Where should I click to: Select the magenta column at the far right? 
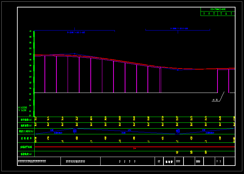tap(229, 81)
